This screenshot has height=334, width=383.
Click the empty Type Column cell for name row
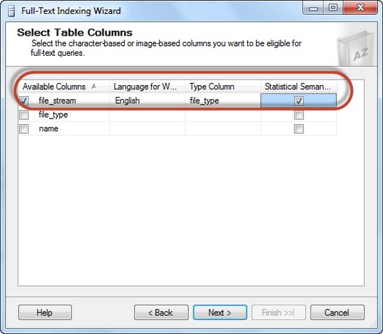point(223,129)
